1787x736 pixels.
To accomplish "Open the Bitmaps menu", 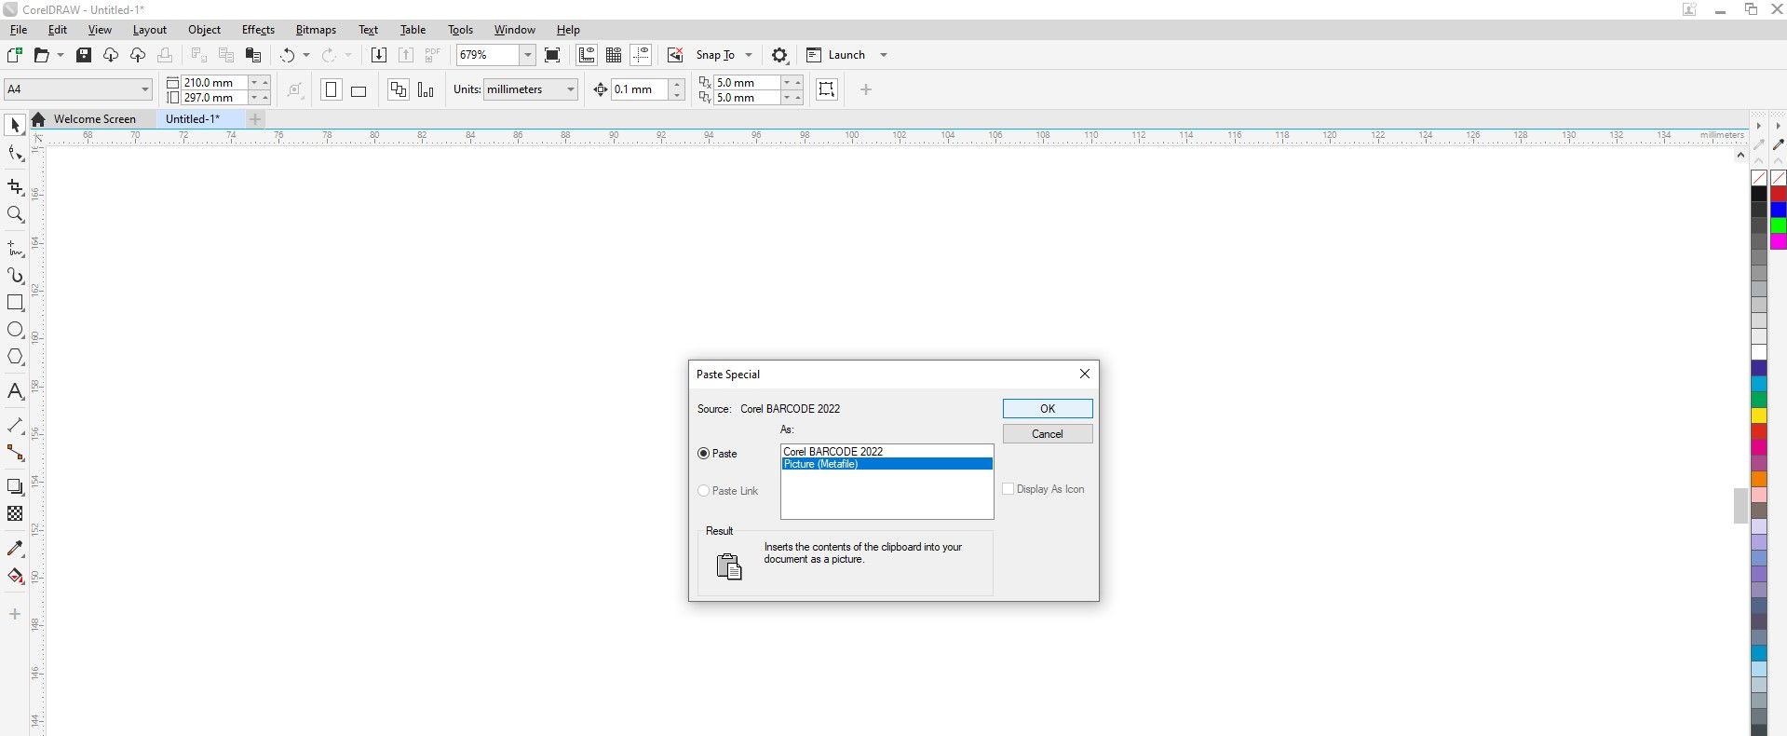I will pos(316,30).
